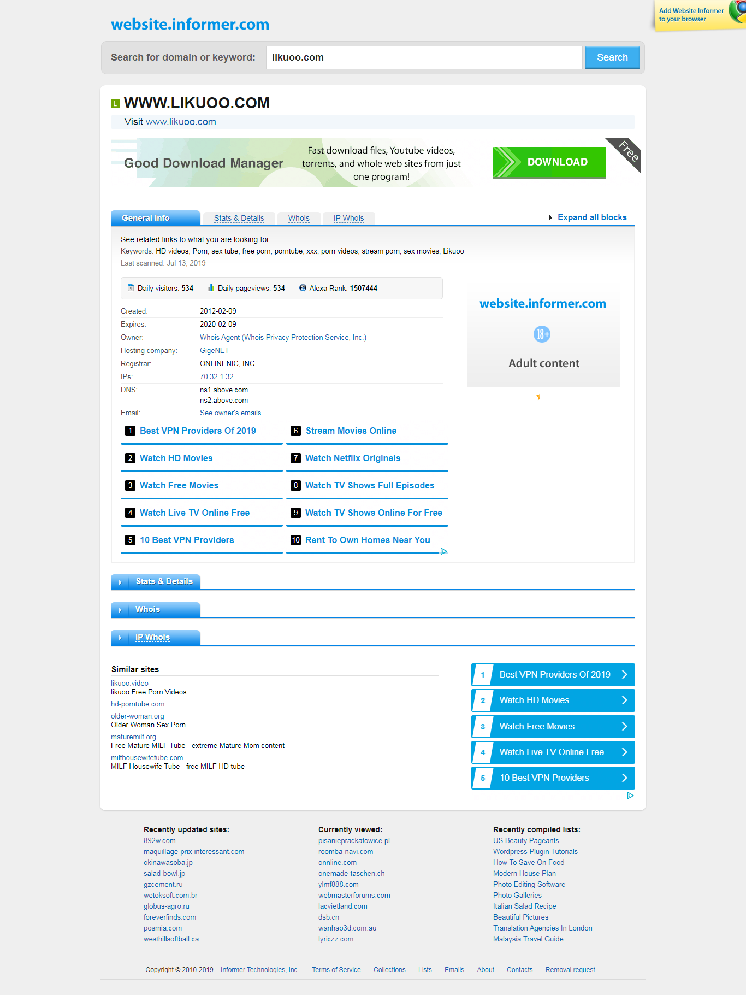This screenshot has height=995, width=746.
Task: Click Add Website Informer to your browser
Action: 691,15
